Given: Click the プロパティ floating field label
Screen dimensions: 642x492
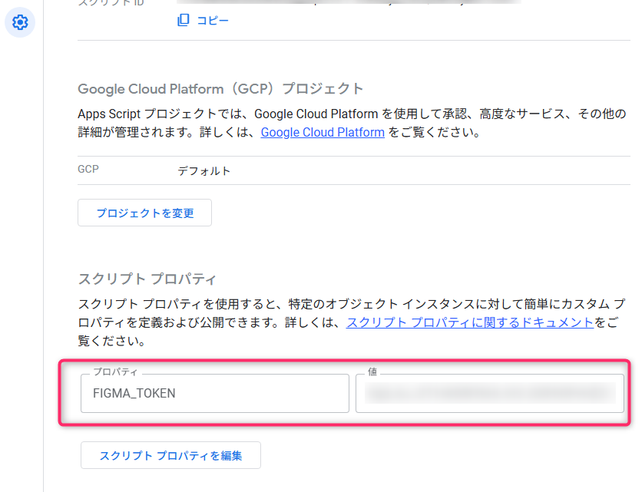Looking at the screenshot, I should coord(115,372).
